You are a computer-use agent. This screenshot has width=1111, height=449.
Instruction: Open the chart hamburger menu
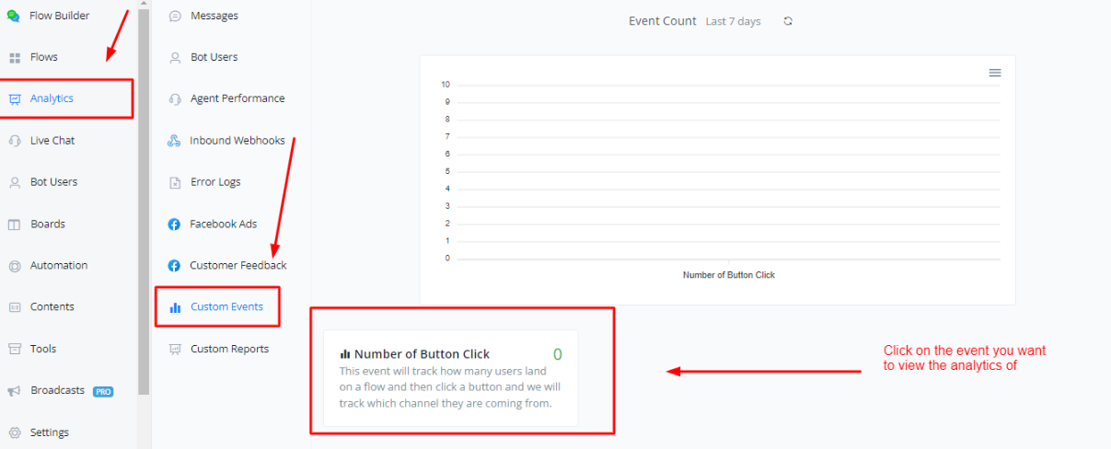(x=995, y=73)
